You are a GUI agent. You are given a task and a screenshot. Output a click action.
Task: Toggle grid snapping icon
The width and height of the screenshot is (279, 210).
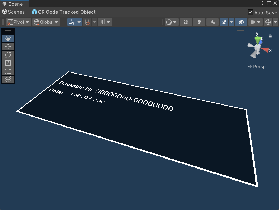(x=87, y=22)
